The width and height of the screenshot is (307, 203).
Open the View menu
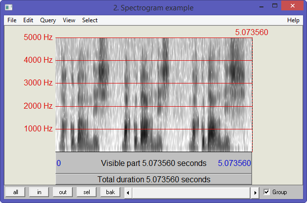[69, 20]
